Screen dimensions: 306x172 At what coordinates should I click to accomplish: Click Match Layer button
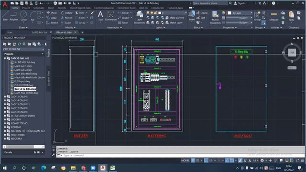(174, 22)
